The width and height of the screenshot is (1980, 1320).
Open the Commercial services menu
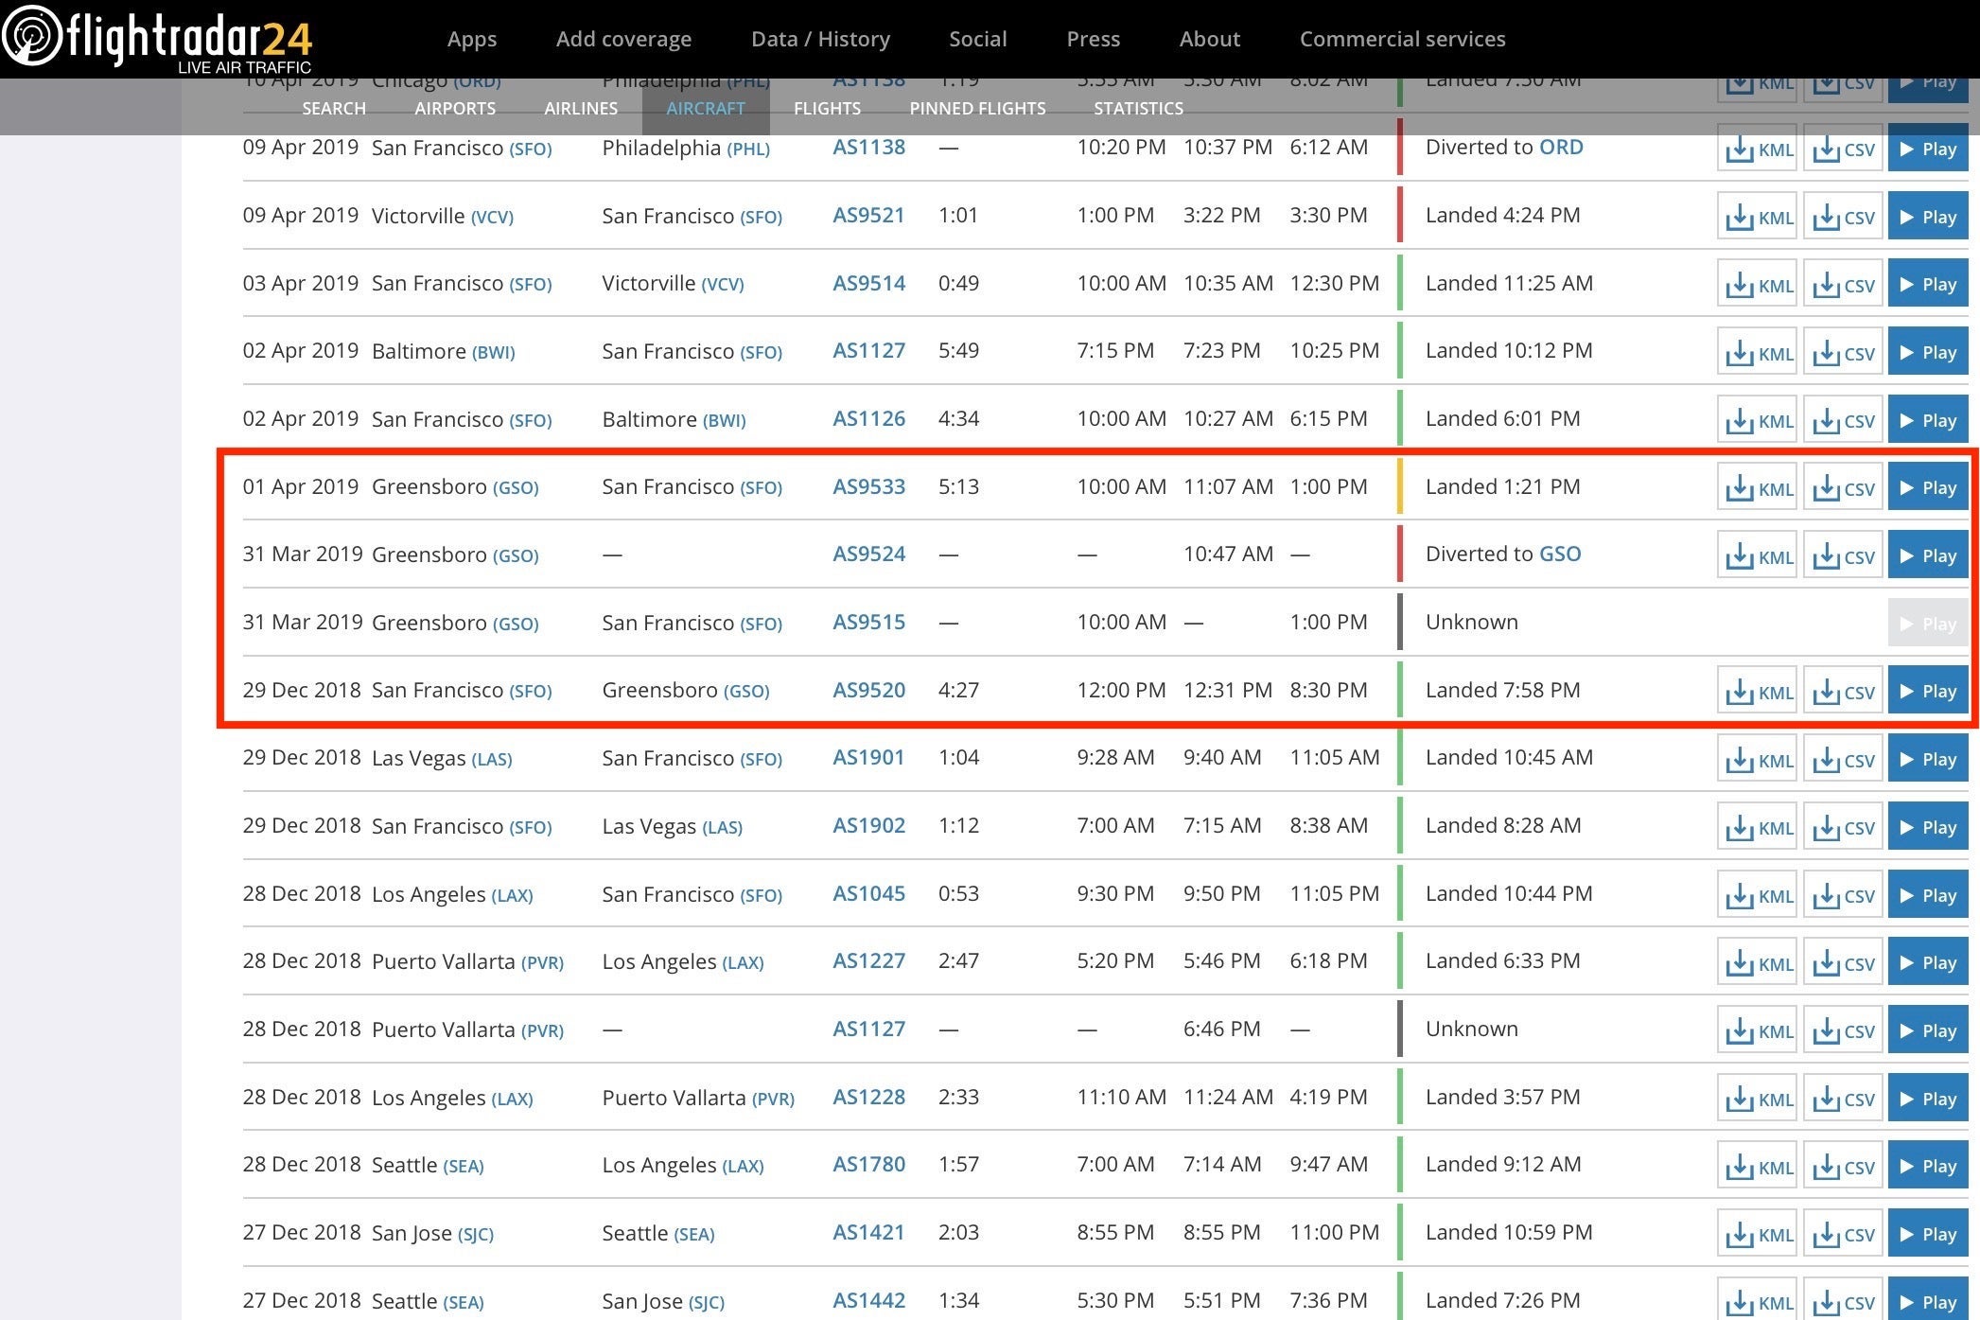tap(1402, 39)
